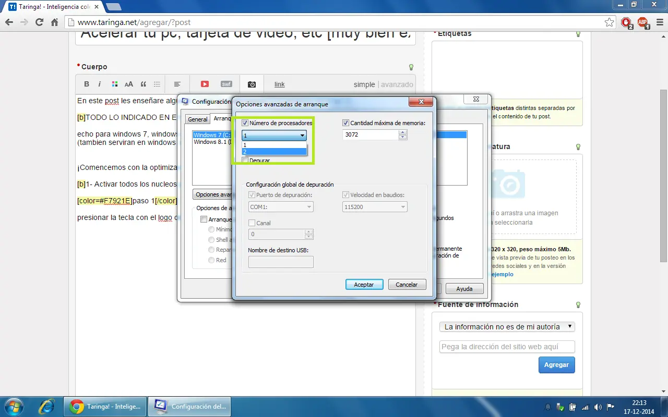Insert an image with camera icon
The height and width of the screenshot is (417, 668).
252,84
